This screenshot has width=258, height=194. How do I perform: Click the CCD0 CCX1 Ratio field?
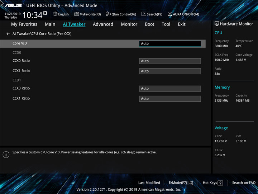[170, 71]
